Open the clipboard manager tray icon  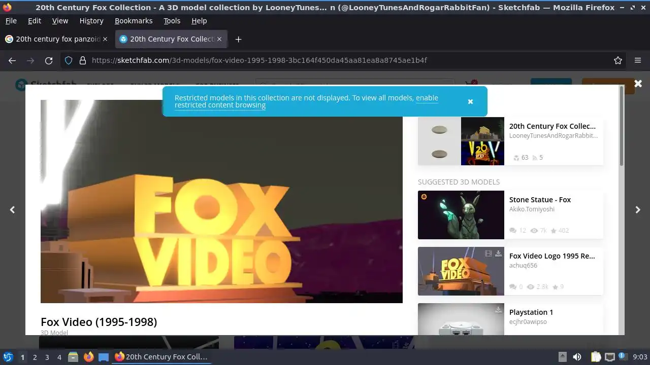(596, 357)
